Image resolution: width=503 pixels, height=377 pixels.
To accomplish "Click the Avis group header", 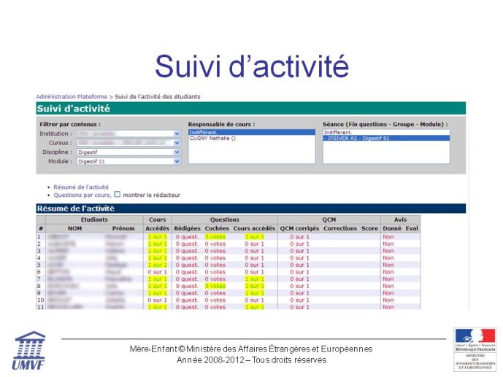I will pyautogui.click(x=400, y=219).
